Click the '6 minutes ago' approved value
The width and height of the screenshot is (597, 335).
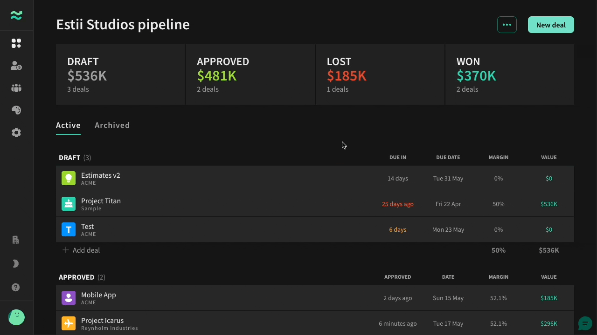(x=398, y=323)
